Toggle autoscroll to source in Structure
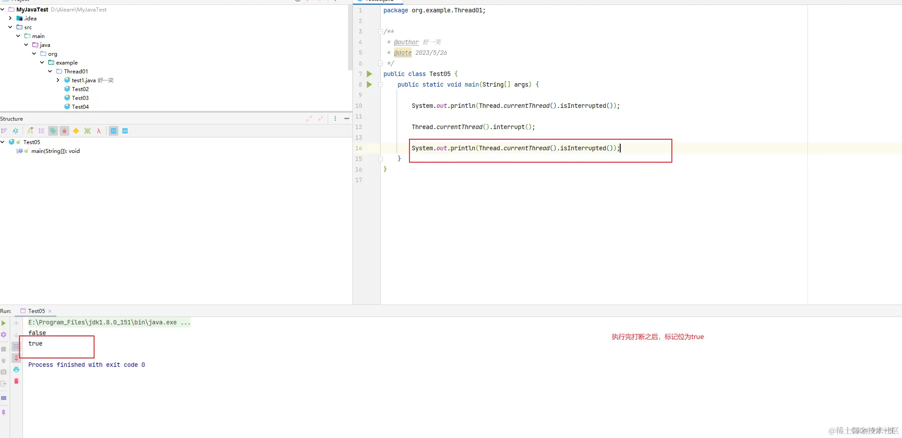This screenshot has width=902, height=438. coord(114,131)
